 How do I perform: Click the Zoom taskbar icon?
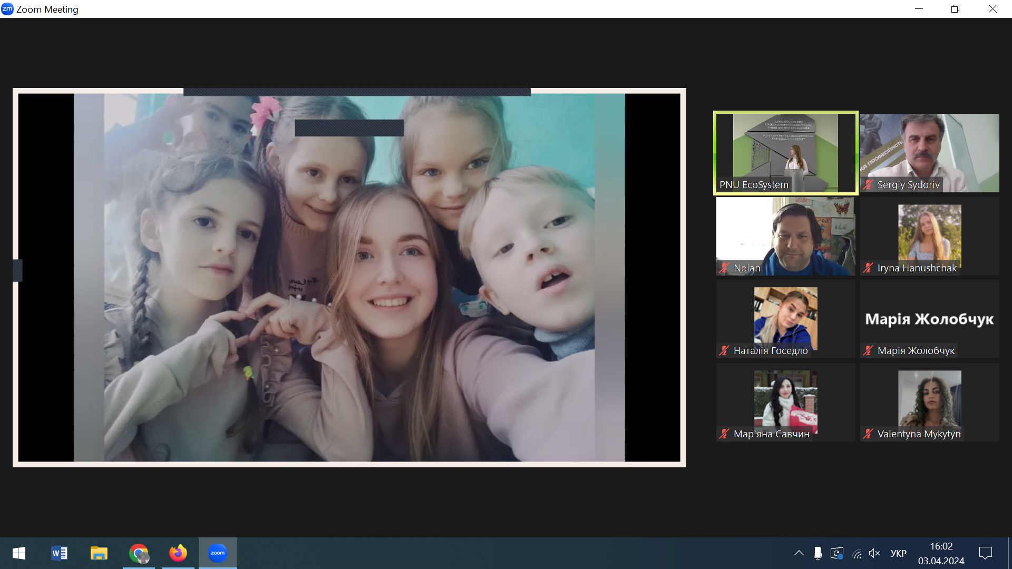pyautogui.click(x=218, y=553)
